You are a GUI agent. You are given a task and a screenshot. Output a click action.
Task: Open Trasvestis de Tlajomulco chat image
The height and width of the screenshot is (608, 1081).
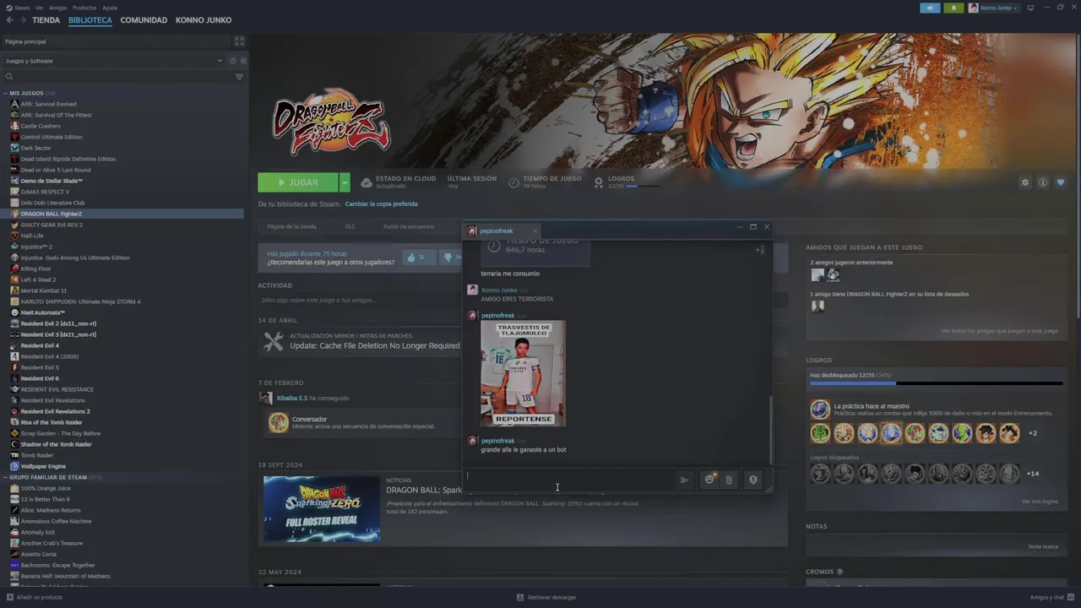[x=523, y=374]
